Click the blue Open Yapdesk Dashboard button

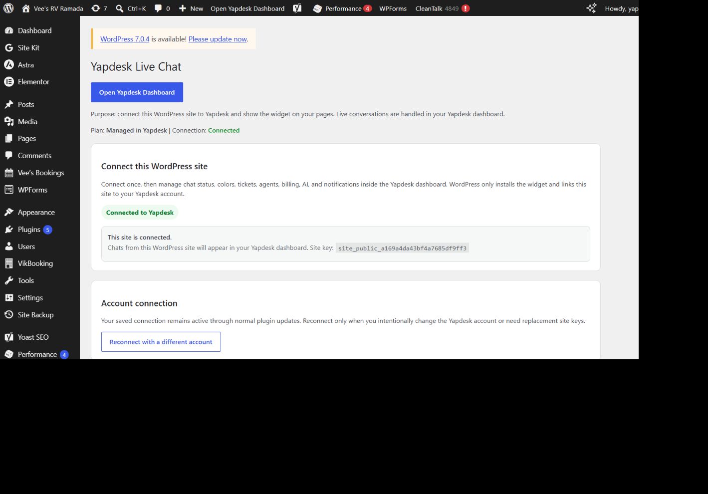tap(137, 92)
